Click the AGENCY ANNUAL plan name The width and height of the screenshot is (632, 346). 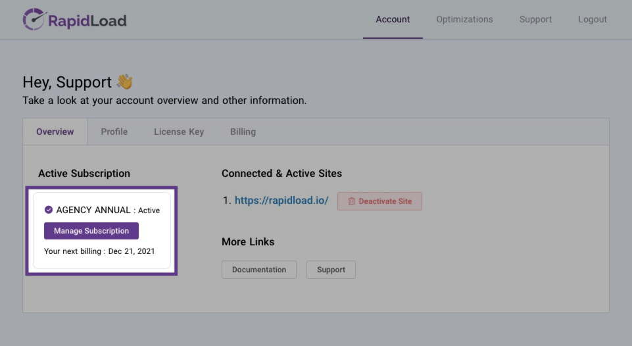tap(93, 210)
